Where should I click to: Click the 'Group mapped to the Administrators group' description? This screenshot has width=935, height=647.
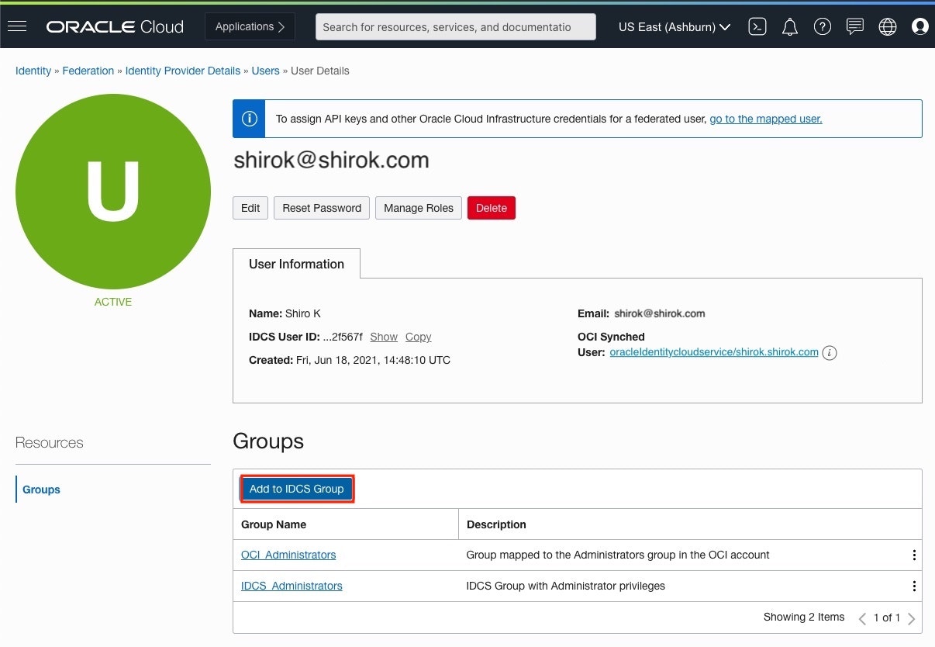pos(618,555)
